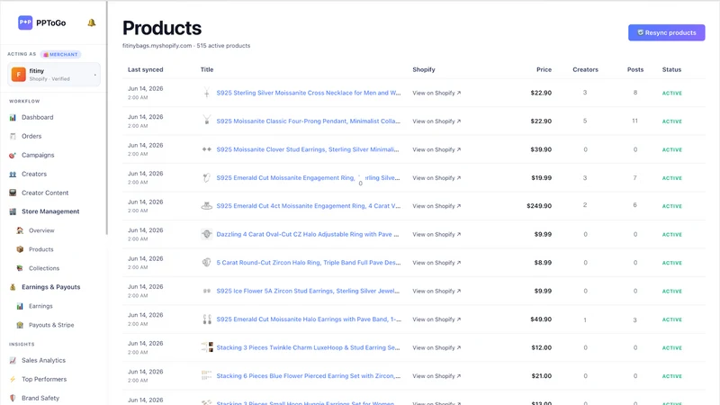The image size is (720, 405).
Task: Open the Creators page
Action: pyautogui.click(x=34, y=174)
